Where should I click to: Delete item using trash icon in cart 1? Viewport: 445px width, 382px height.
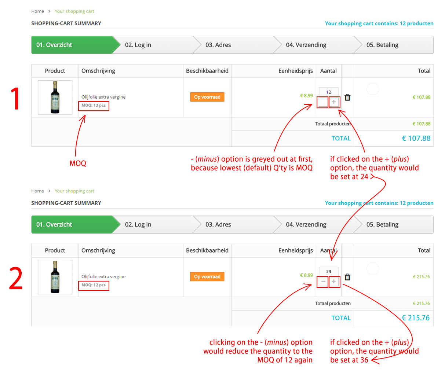point(347,97)
